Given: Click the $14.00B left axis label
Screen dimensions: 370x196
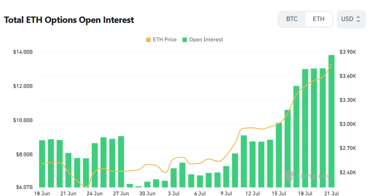Looking at the screenshot, I should click(23, 52).
